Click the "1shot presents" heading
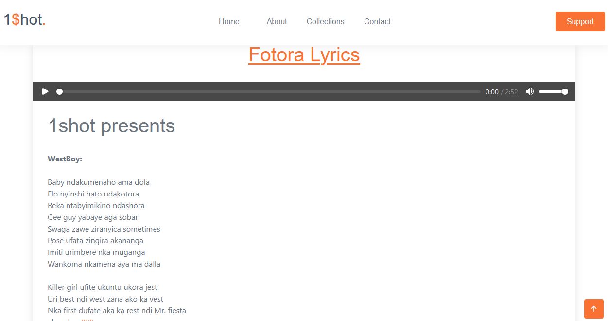This screenshot has height=321, width=608. 111,125
